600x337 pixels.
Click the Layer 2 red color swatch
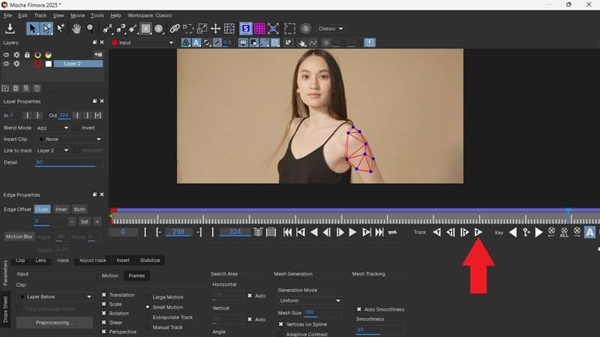point(37,64)
